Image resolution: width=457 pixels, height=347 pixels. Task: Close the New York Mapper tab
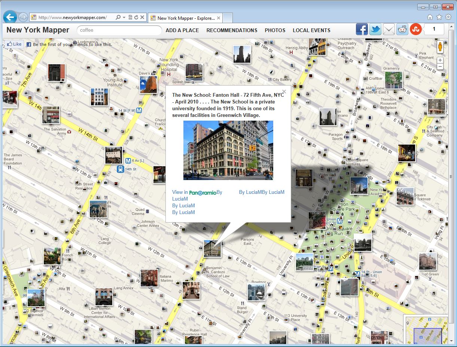[219, 18]
